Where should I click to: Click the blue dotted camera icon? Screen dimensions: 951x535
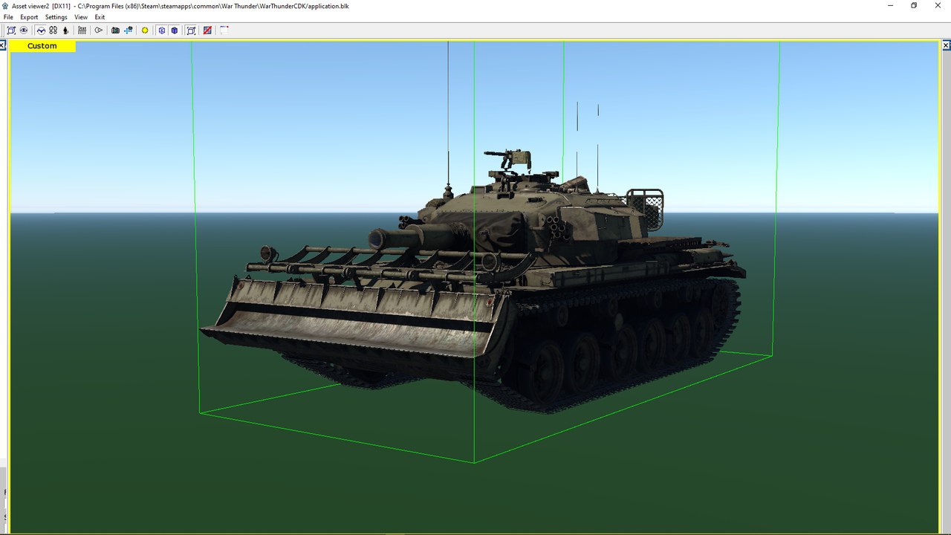129,30
